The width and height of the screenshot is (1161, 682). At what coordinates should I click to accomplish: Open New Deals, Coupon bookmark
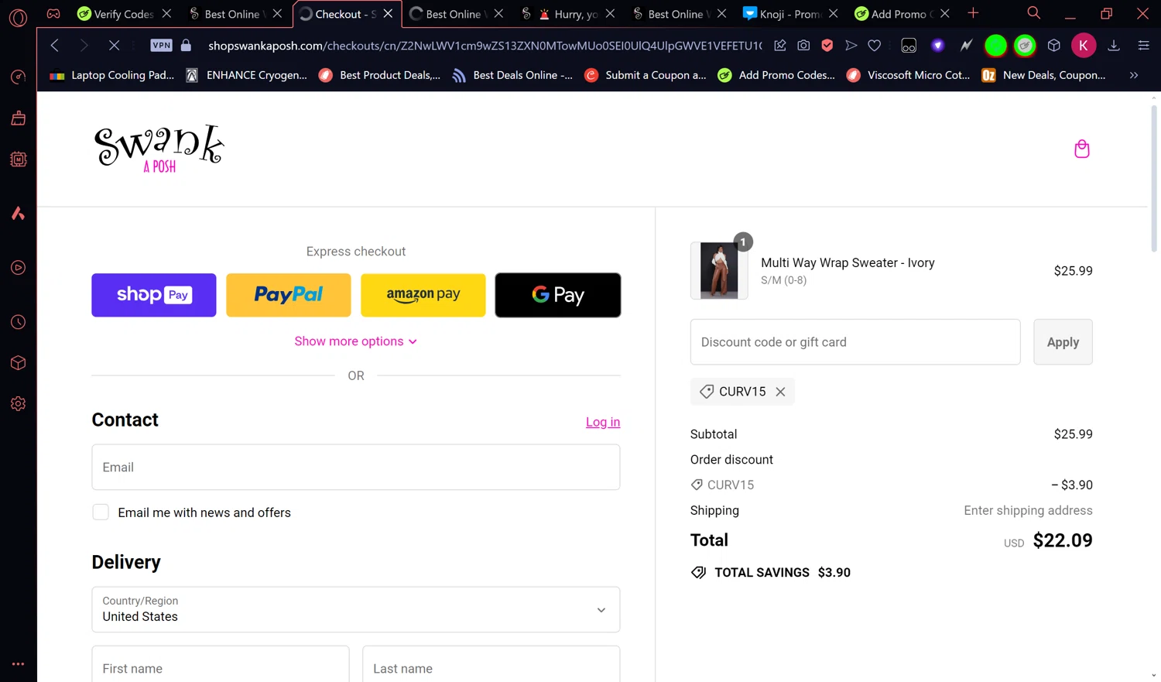click(x=1043, y=75)
